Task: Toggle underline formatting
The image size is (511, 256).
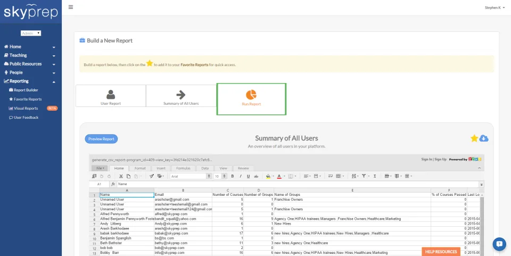Action: (x=249, y=176)
